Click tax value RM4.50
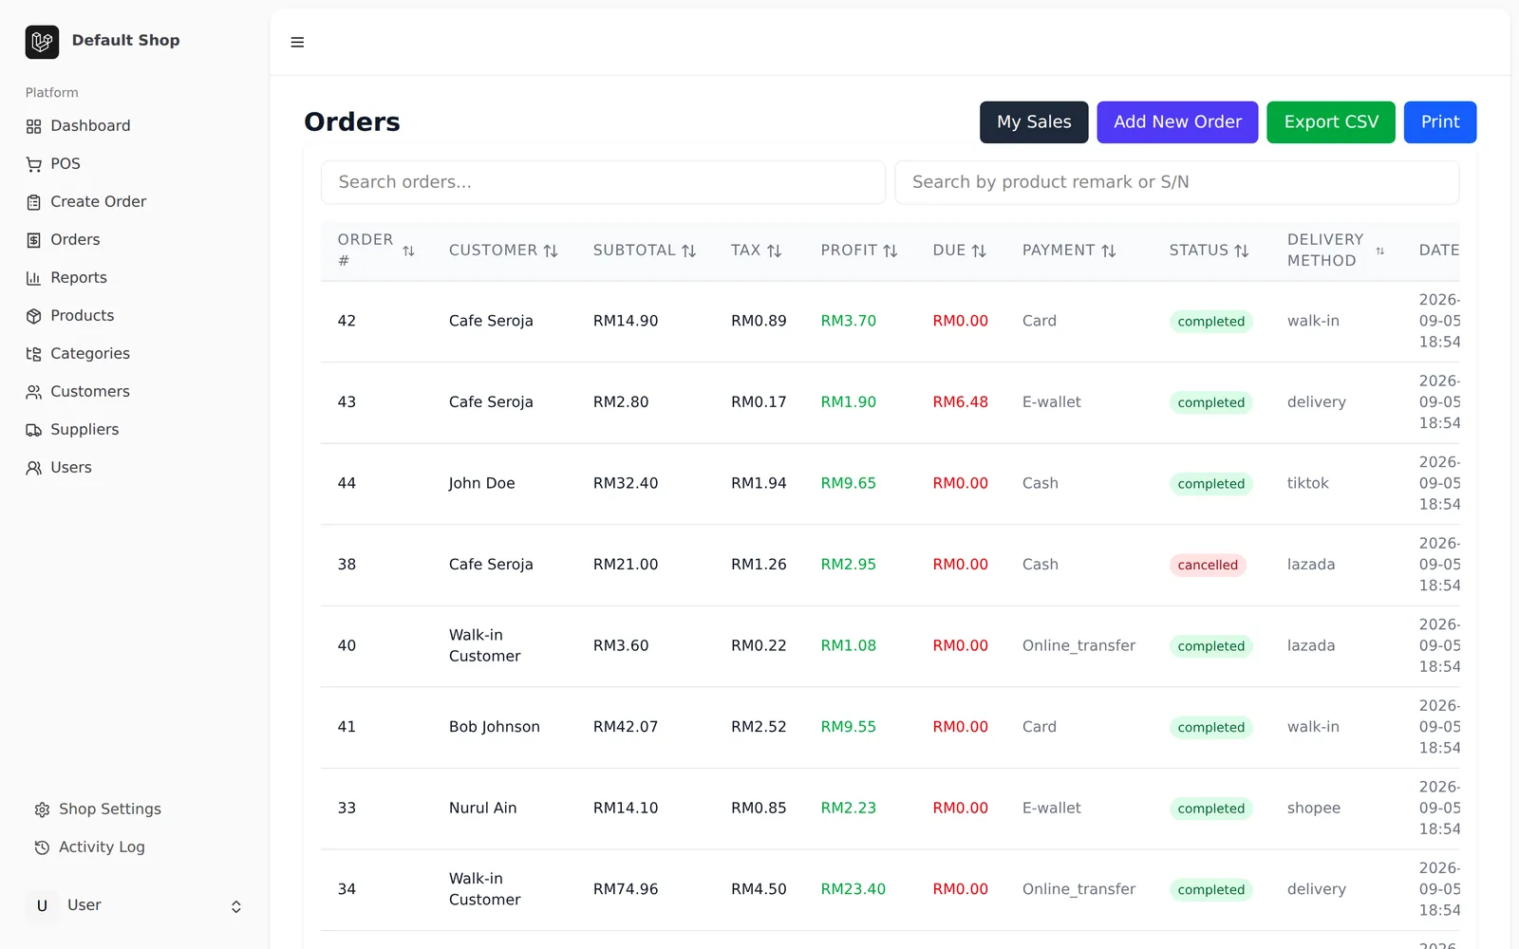Screen dimensions: 1519x949 pos(759,890)
